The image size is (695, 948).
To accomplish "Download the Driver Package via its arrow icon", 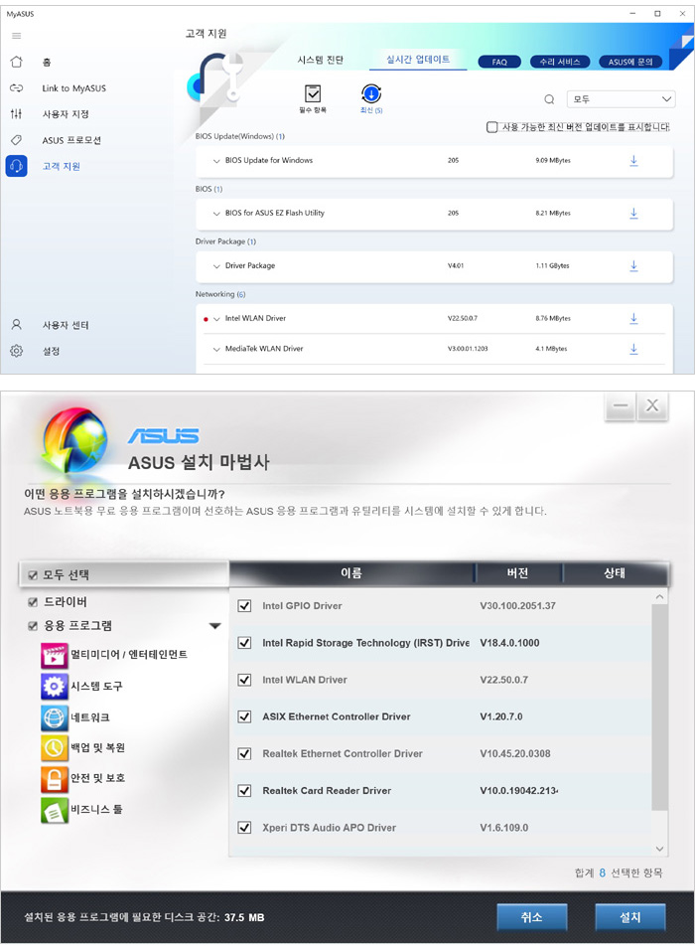I will 633,265.
